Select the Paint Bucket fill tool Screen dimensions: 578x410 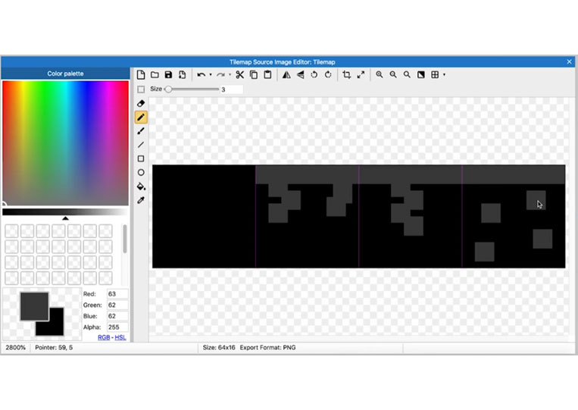(141, 186)
